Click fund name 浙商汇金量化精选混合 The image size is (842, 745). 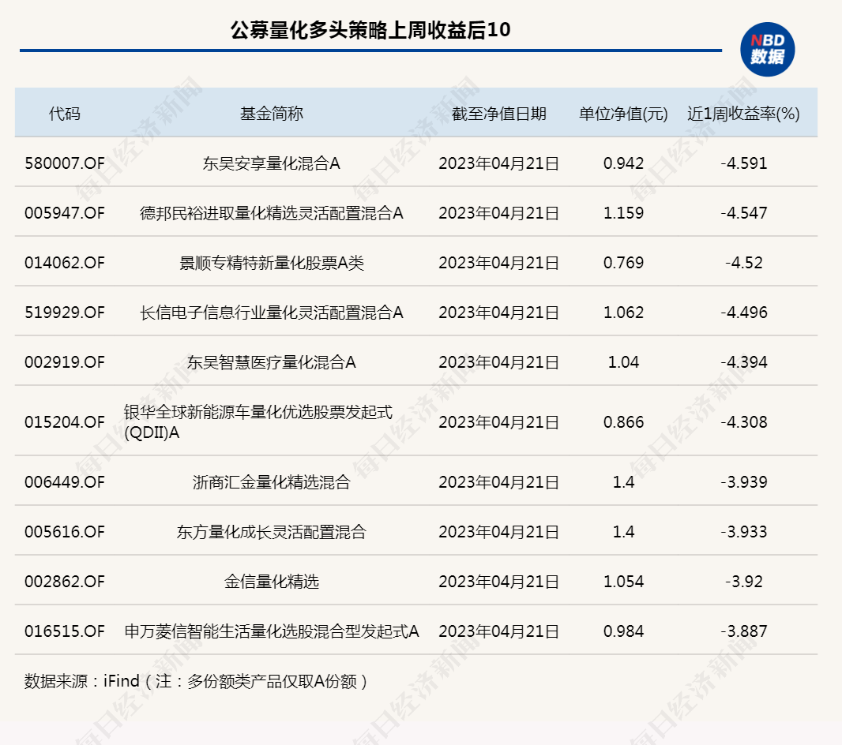click(x=271, y=482)
